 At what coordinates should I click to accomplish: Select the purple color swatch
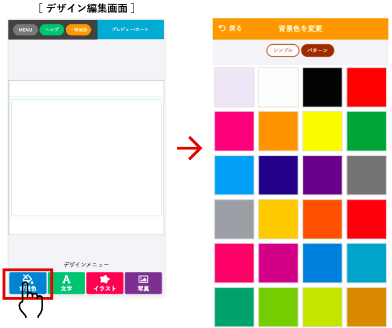[x=322, y=175]
